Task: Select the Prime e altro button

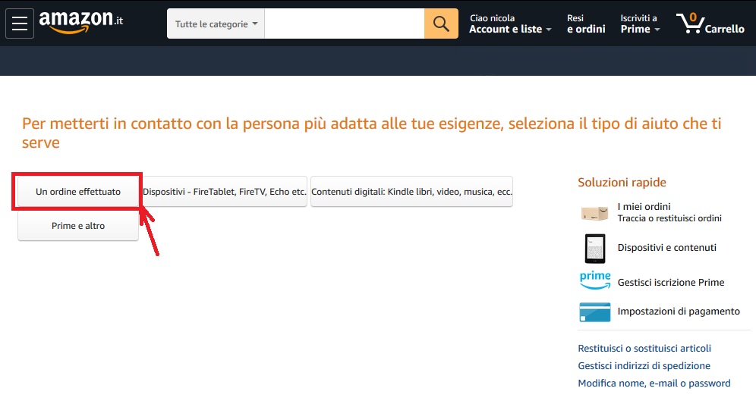Action: (78, 226)
